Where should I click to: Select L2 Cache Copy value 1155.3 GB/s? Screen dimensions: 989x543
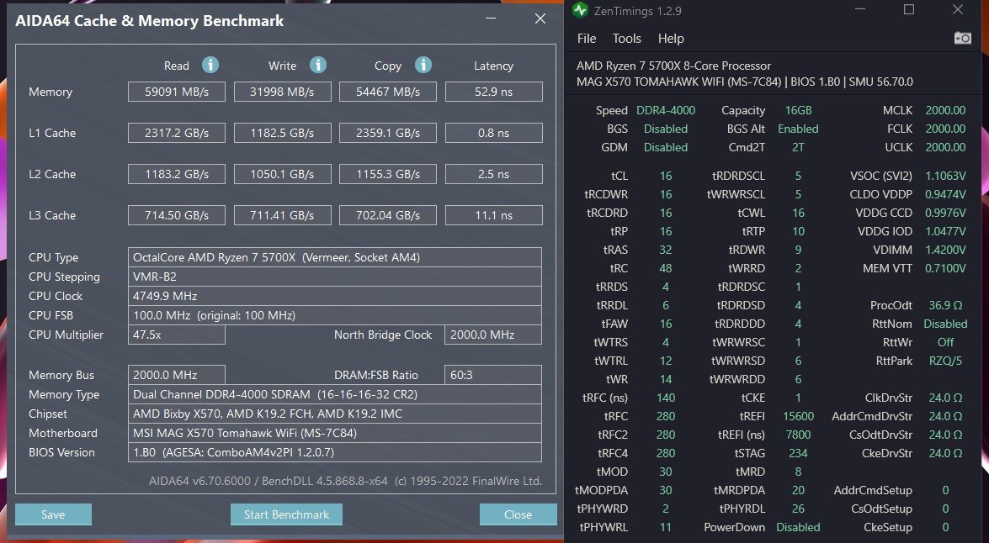coord(388,174)
